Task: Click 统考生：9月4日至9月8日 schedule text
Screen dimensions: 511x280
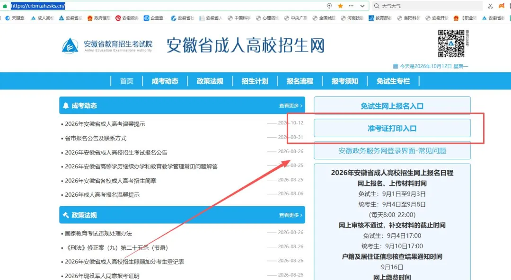Action: (392, 204)
